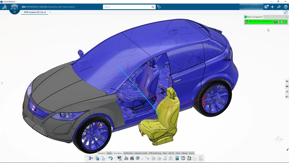Select the Simulation tab
Image resolution: width=289 pixels, height=163 pixels.
pyautogui.click(x=118, y=153)
